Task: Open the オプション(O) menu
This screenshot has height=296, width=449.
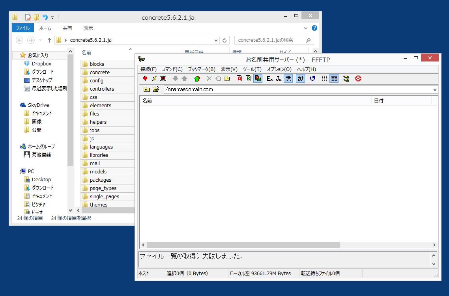Action: [279, 69]
